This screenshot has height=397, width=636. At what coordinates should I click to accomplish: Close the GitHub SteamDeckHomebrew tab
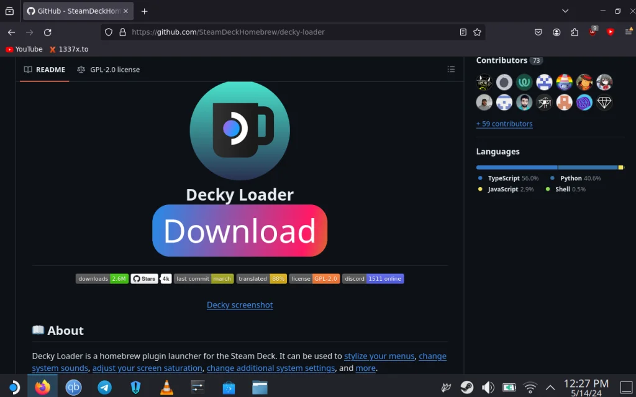(x=125, y=11)
